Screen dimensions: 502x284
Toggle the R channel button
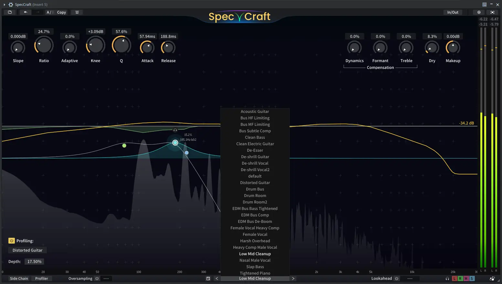click(x=460, y=279)
